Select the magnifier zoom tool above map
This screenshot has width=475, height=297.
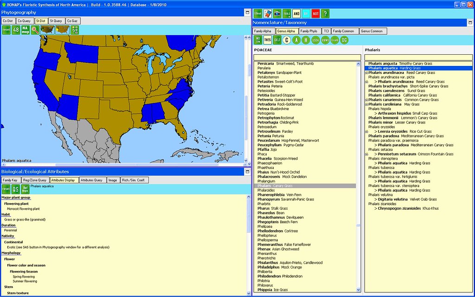pos(35,30)
